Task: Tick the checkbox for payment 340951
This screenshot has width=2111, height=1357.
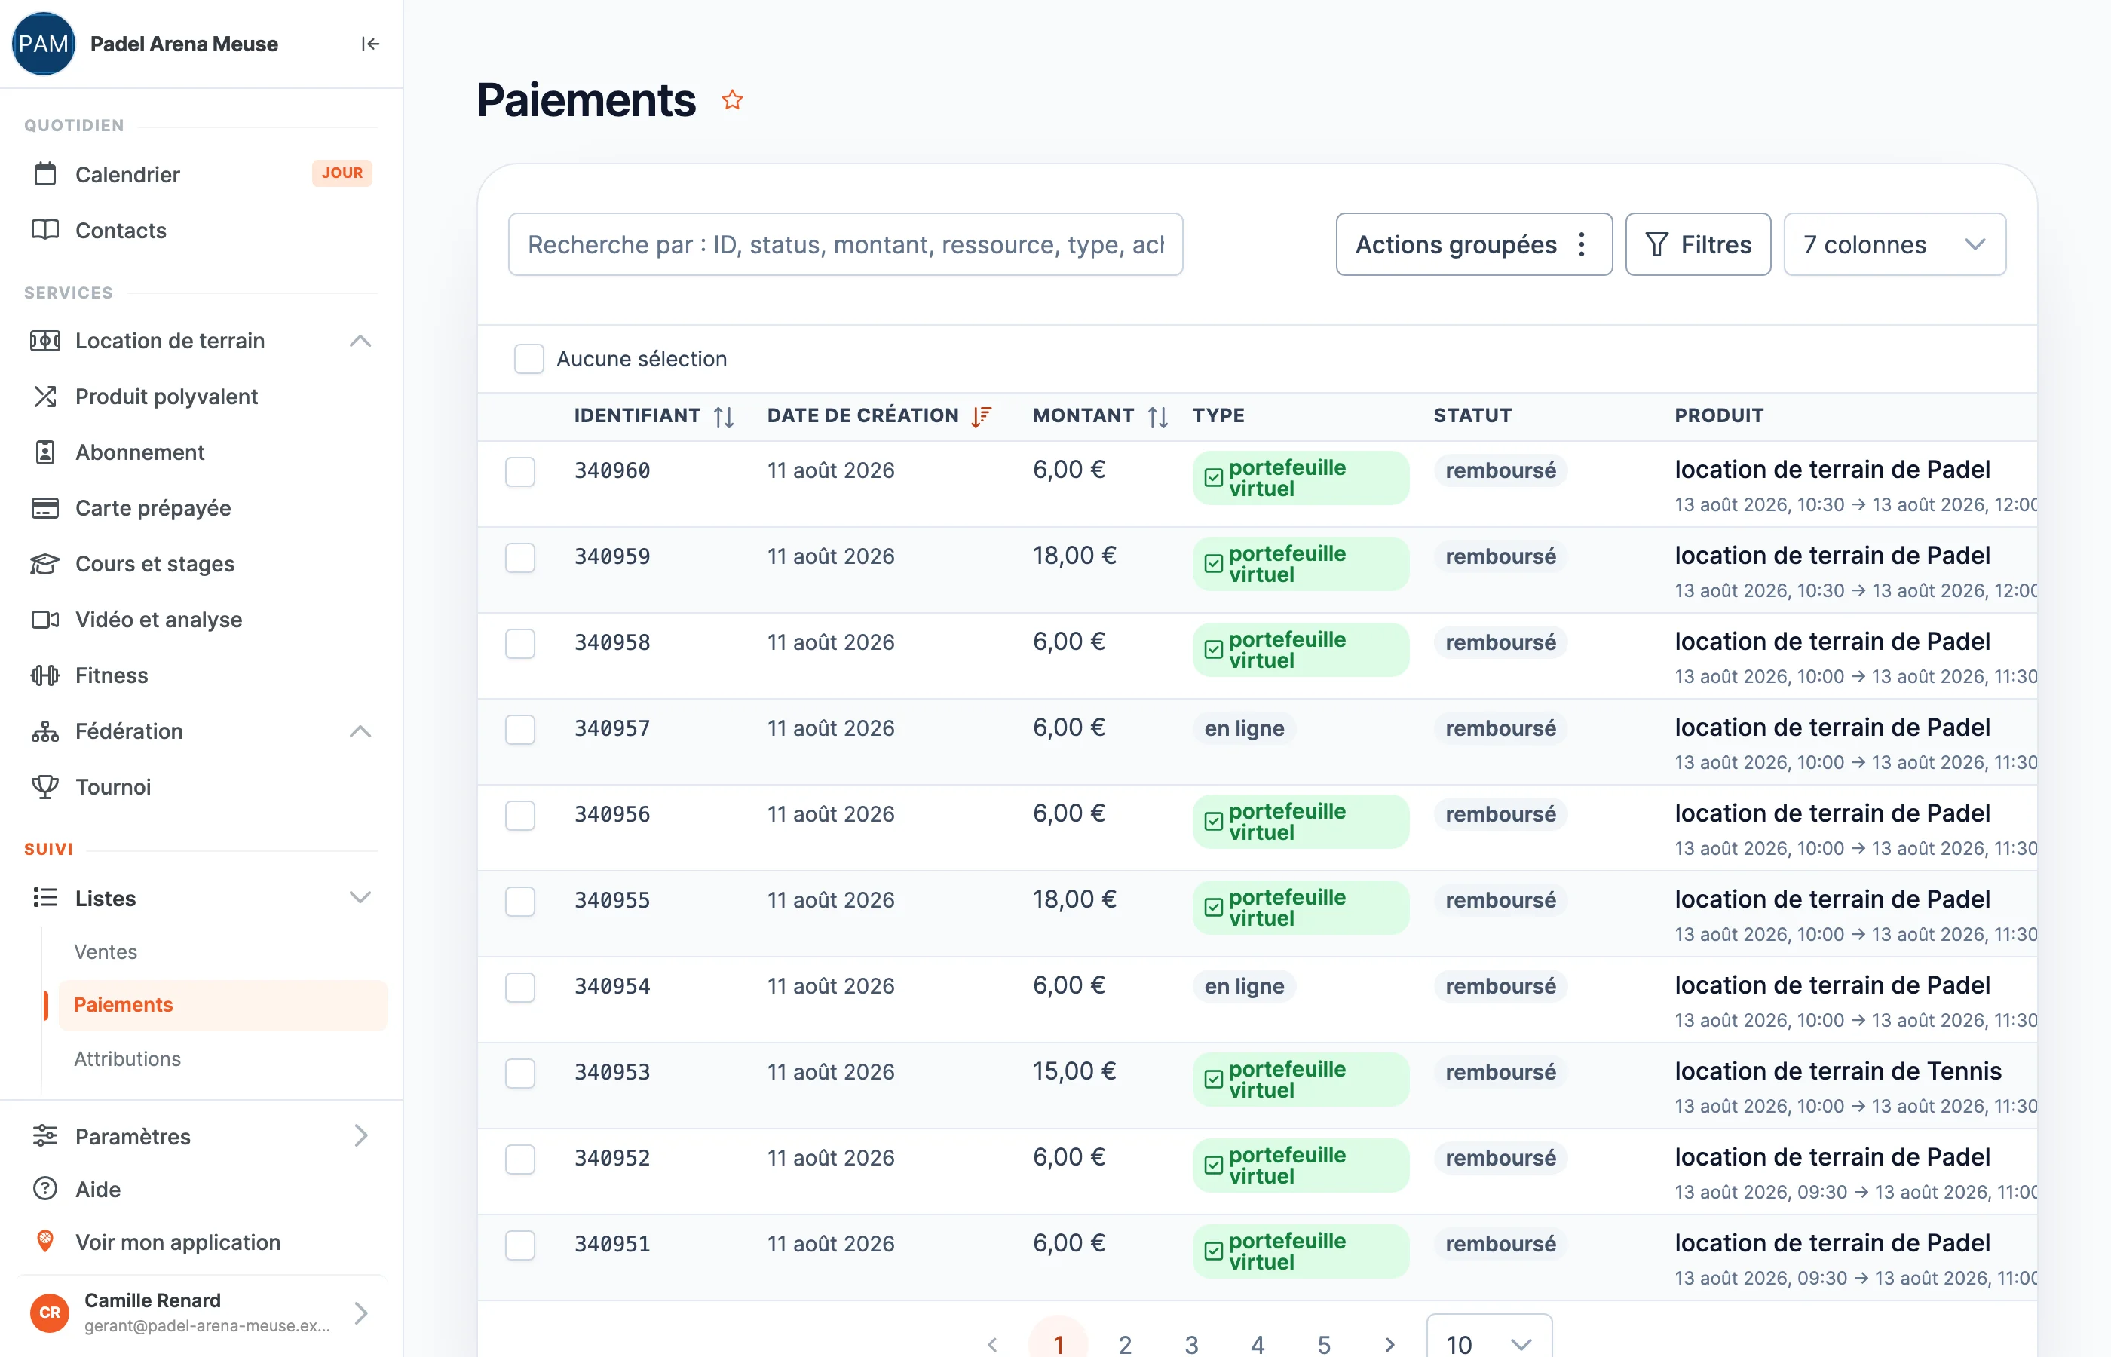Action: (519, 1245)
